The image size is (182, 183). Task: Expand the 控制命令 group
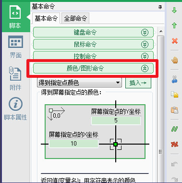93,55
